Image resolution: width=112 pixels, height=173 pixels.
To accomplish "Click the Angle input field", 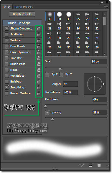I will point(70,84).
